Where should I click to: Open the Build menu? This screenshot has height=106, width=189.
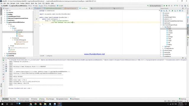tap(32, 3)
